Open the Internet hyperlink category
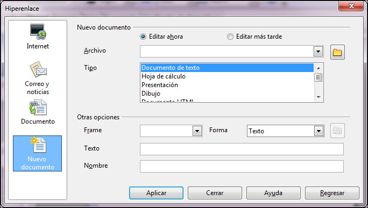The image size is (368, 208). point(38,37)
